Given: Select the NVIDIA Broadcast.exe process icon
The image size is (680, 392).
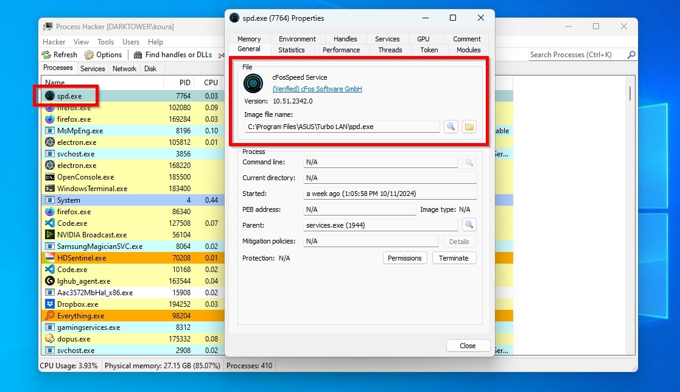Looking at the screenshot, I should click(50, 235).
